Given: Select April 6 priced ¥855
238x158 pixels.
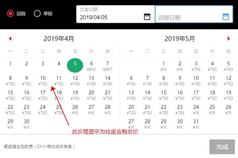Looking at the screenshot, I should coord(91,66).
